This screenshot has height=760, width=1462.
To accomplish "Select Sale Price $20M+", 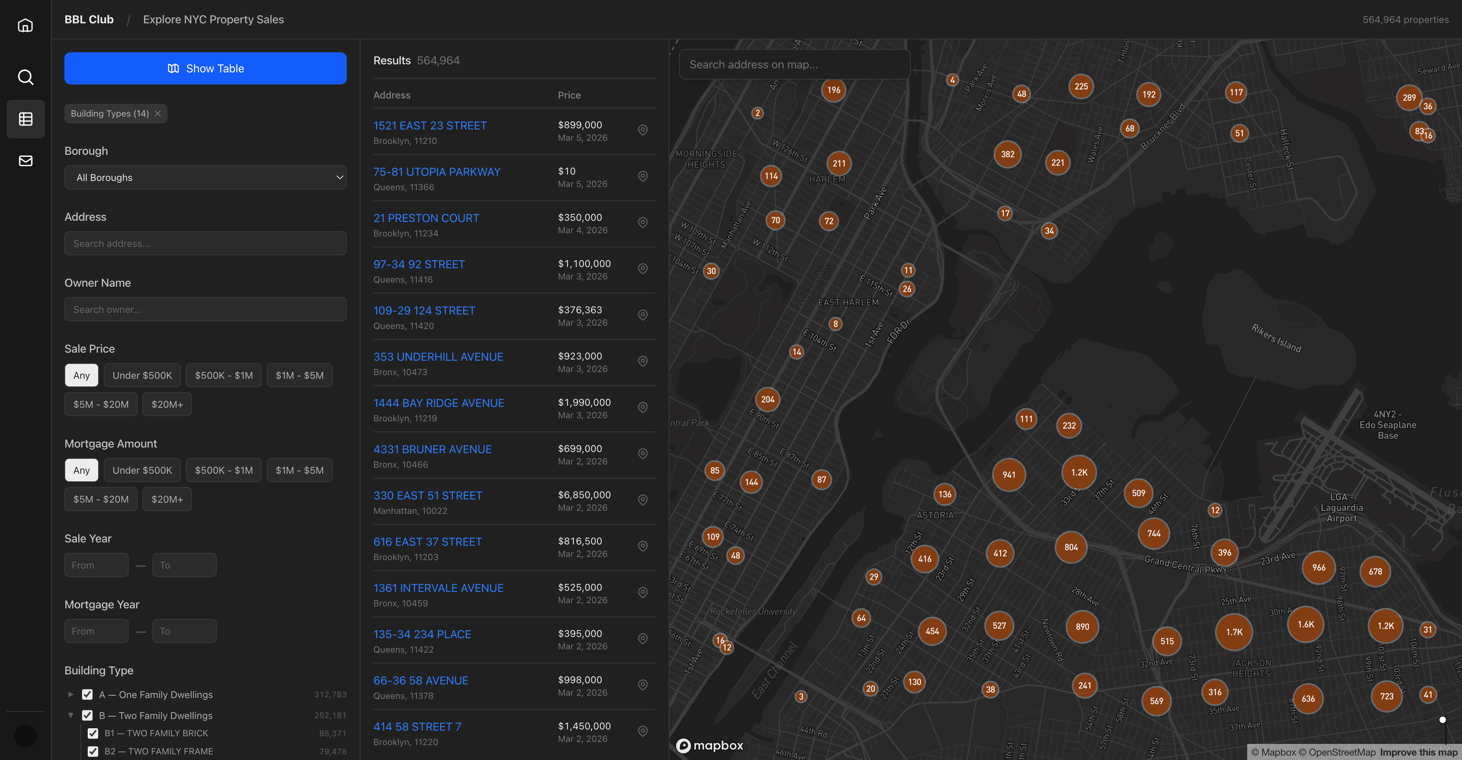I will point(167,405).
